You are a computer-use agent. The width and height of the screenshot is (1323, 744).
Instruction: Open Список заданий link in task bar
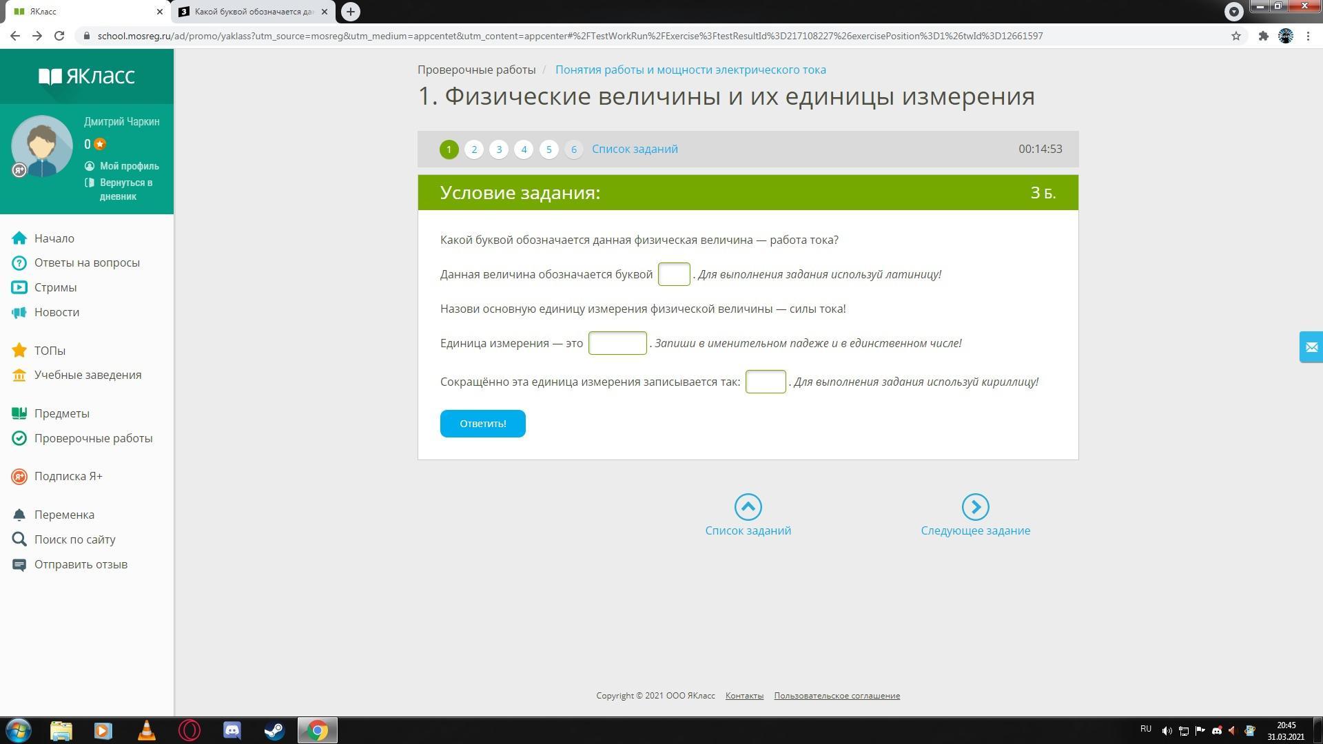tap(635, 149)
